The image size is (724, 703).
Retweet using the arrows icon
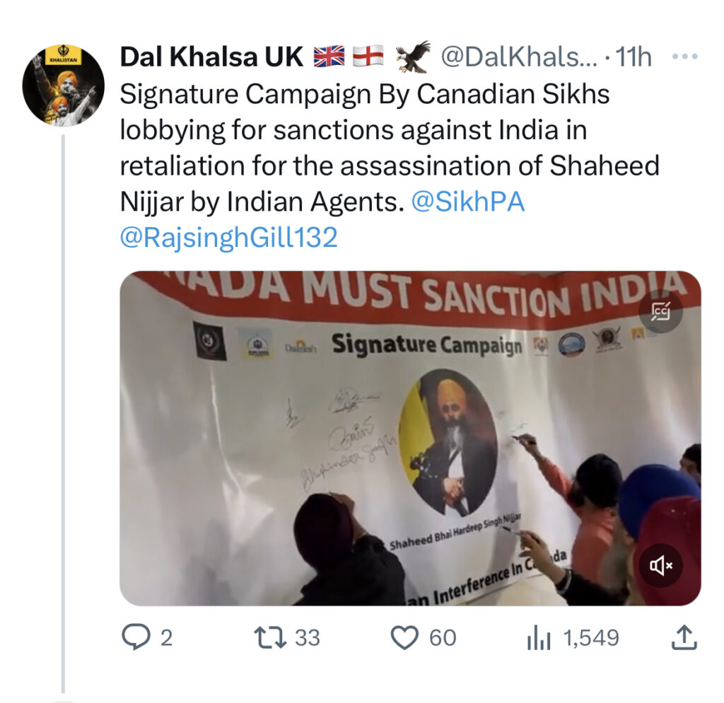(x=269, y=637)
